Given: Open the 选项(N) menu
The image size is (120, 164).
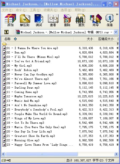Looking at the screenshot, I should (x=66, y=10).
